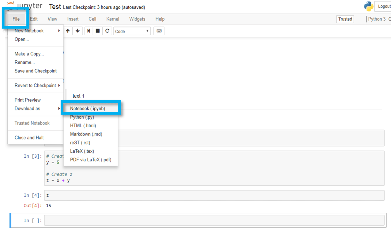Click inside the empty In [ ] cell

click(x=153, y=220)
